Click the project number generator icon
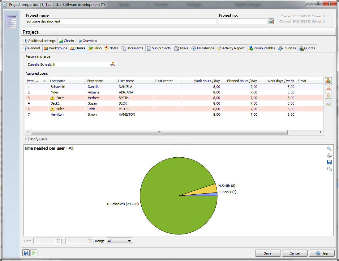The width and height of the screenshot is (339, 261). [x=271, y=21]
